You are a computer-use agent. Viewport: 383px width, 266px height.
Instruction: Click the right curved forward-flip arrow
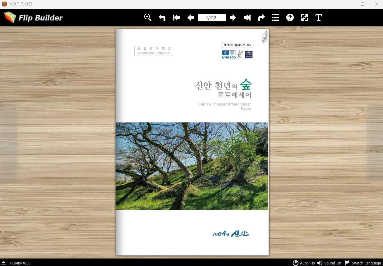(261, 18)
